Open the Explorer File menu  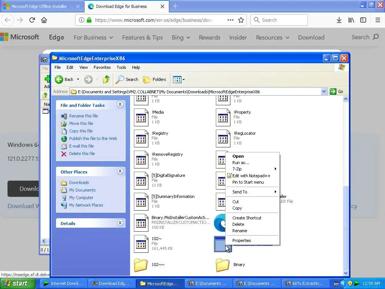(x=58, y=67)
